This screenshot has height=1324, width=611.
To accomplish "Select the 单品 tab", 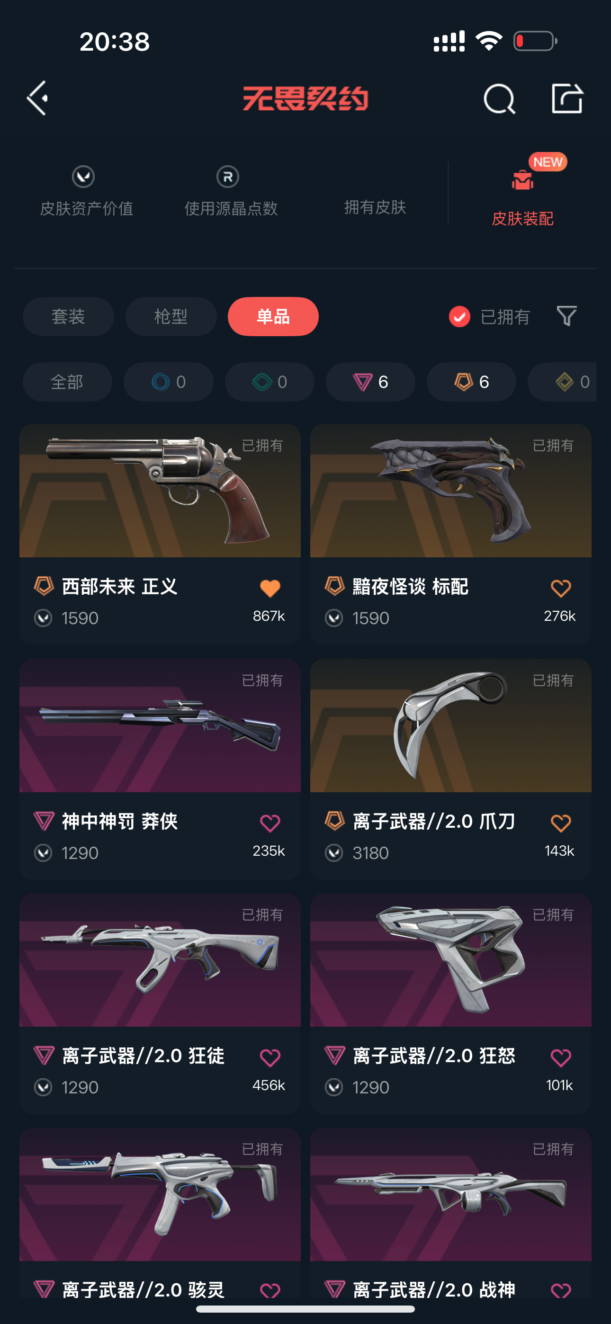I will [x=273, y=317].
